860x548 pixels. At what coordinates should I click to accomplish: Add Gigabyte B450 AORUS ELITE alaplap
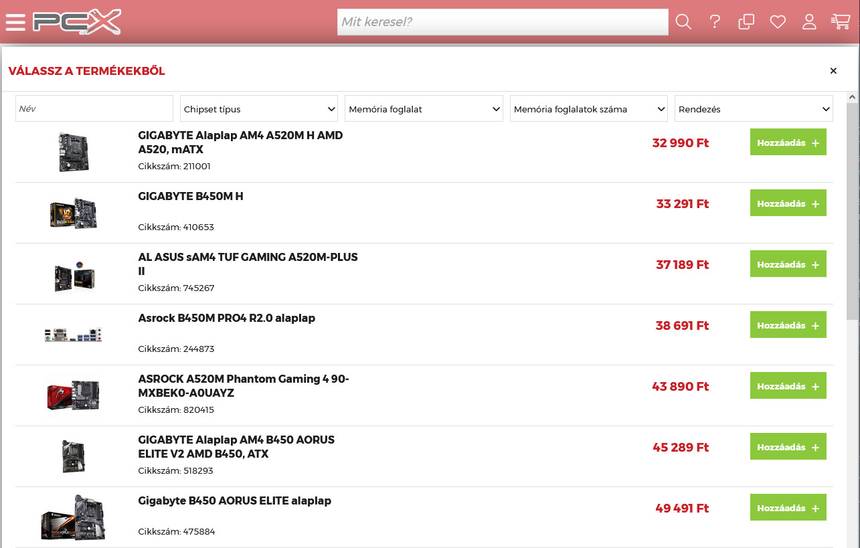pyautogui.click(x=788, y=508)
